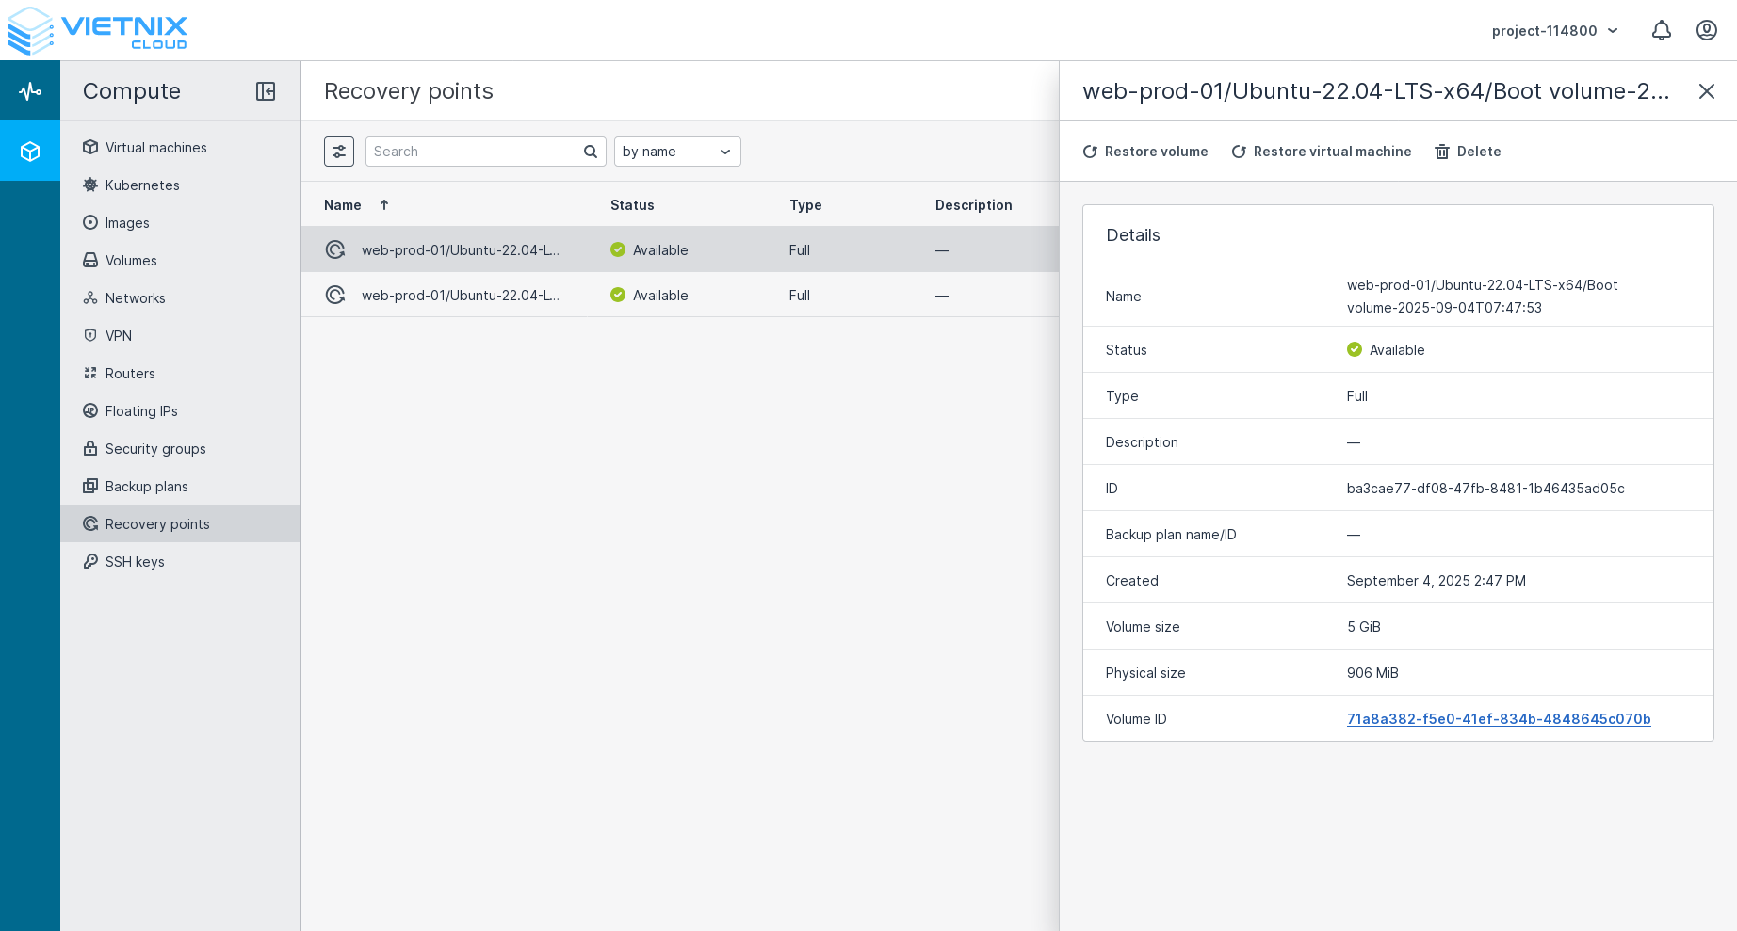Open the VPN section
Image resolution: width=1737 pixels, height=931 pixels.
(119, 336)
